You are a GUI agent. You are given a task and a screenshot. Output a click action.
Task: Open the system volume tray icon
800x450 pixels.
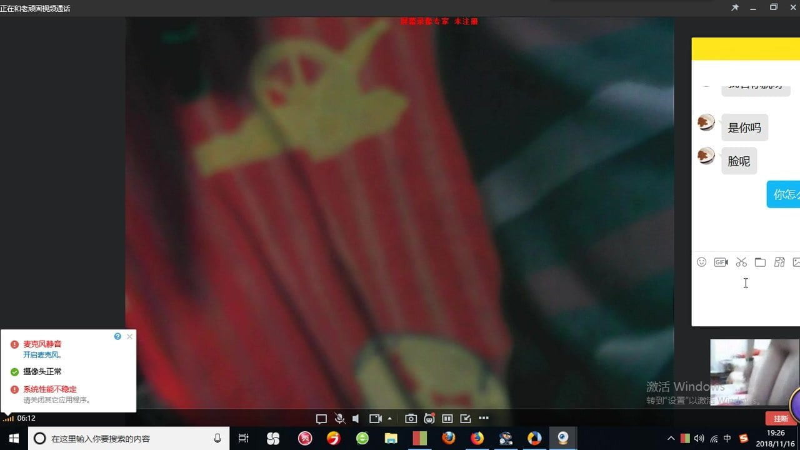[x=699, y=438]
